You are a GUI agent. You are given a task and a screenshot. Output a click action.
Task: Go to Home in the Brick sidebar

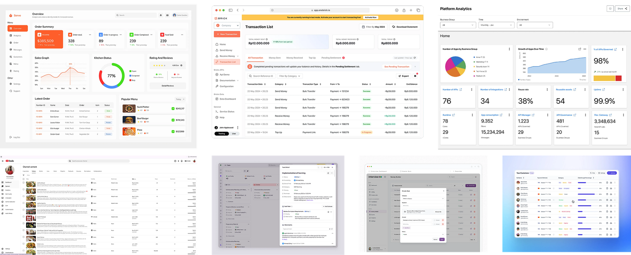pos(220,44)
